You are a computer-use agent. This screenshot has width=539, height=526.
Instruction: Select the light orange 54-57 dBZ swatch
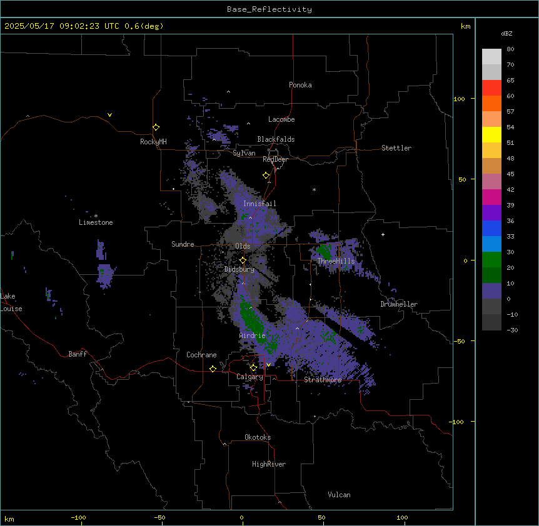pos(491,119)
